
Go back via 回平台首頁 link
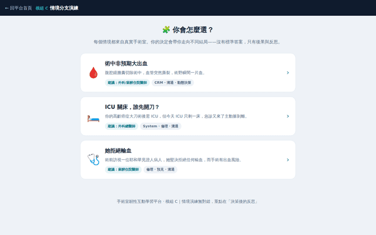pos(18,8)
